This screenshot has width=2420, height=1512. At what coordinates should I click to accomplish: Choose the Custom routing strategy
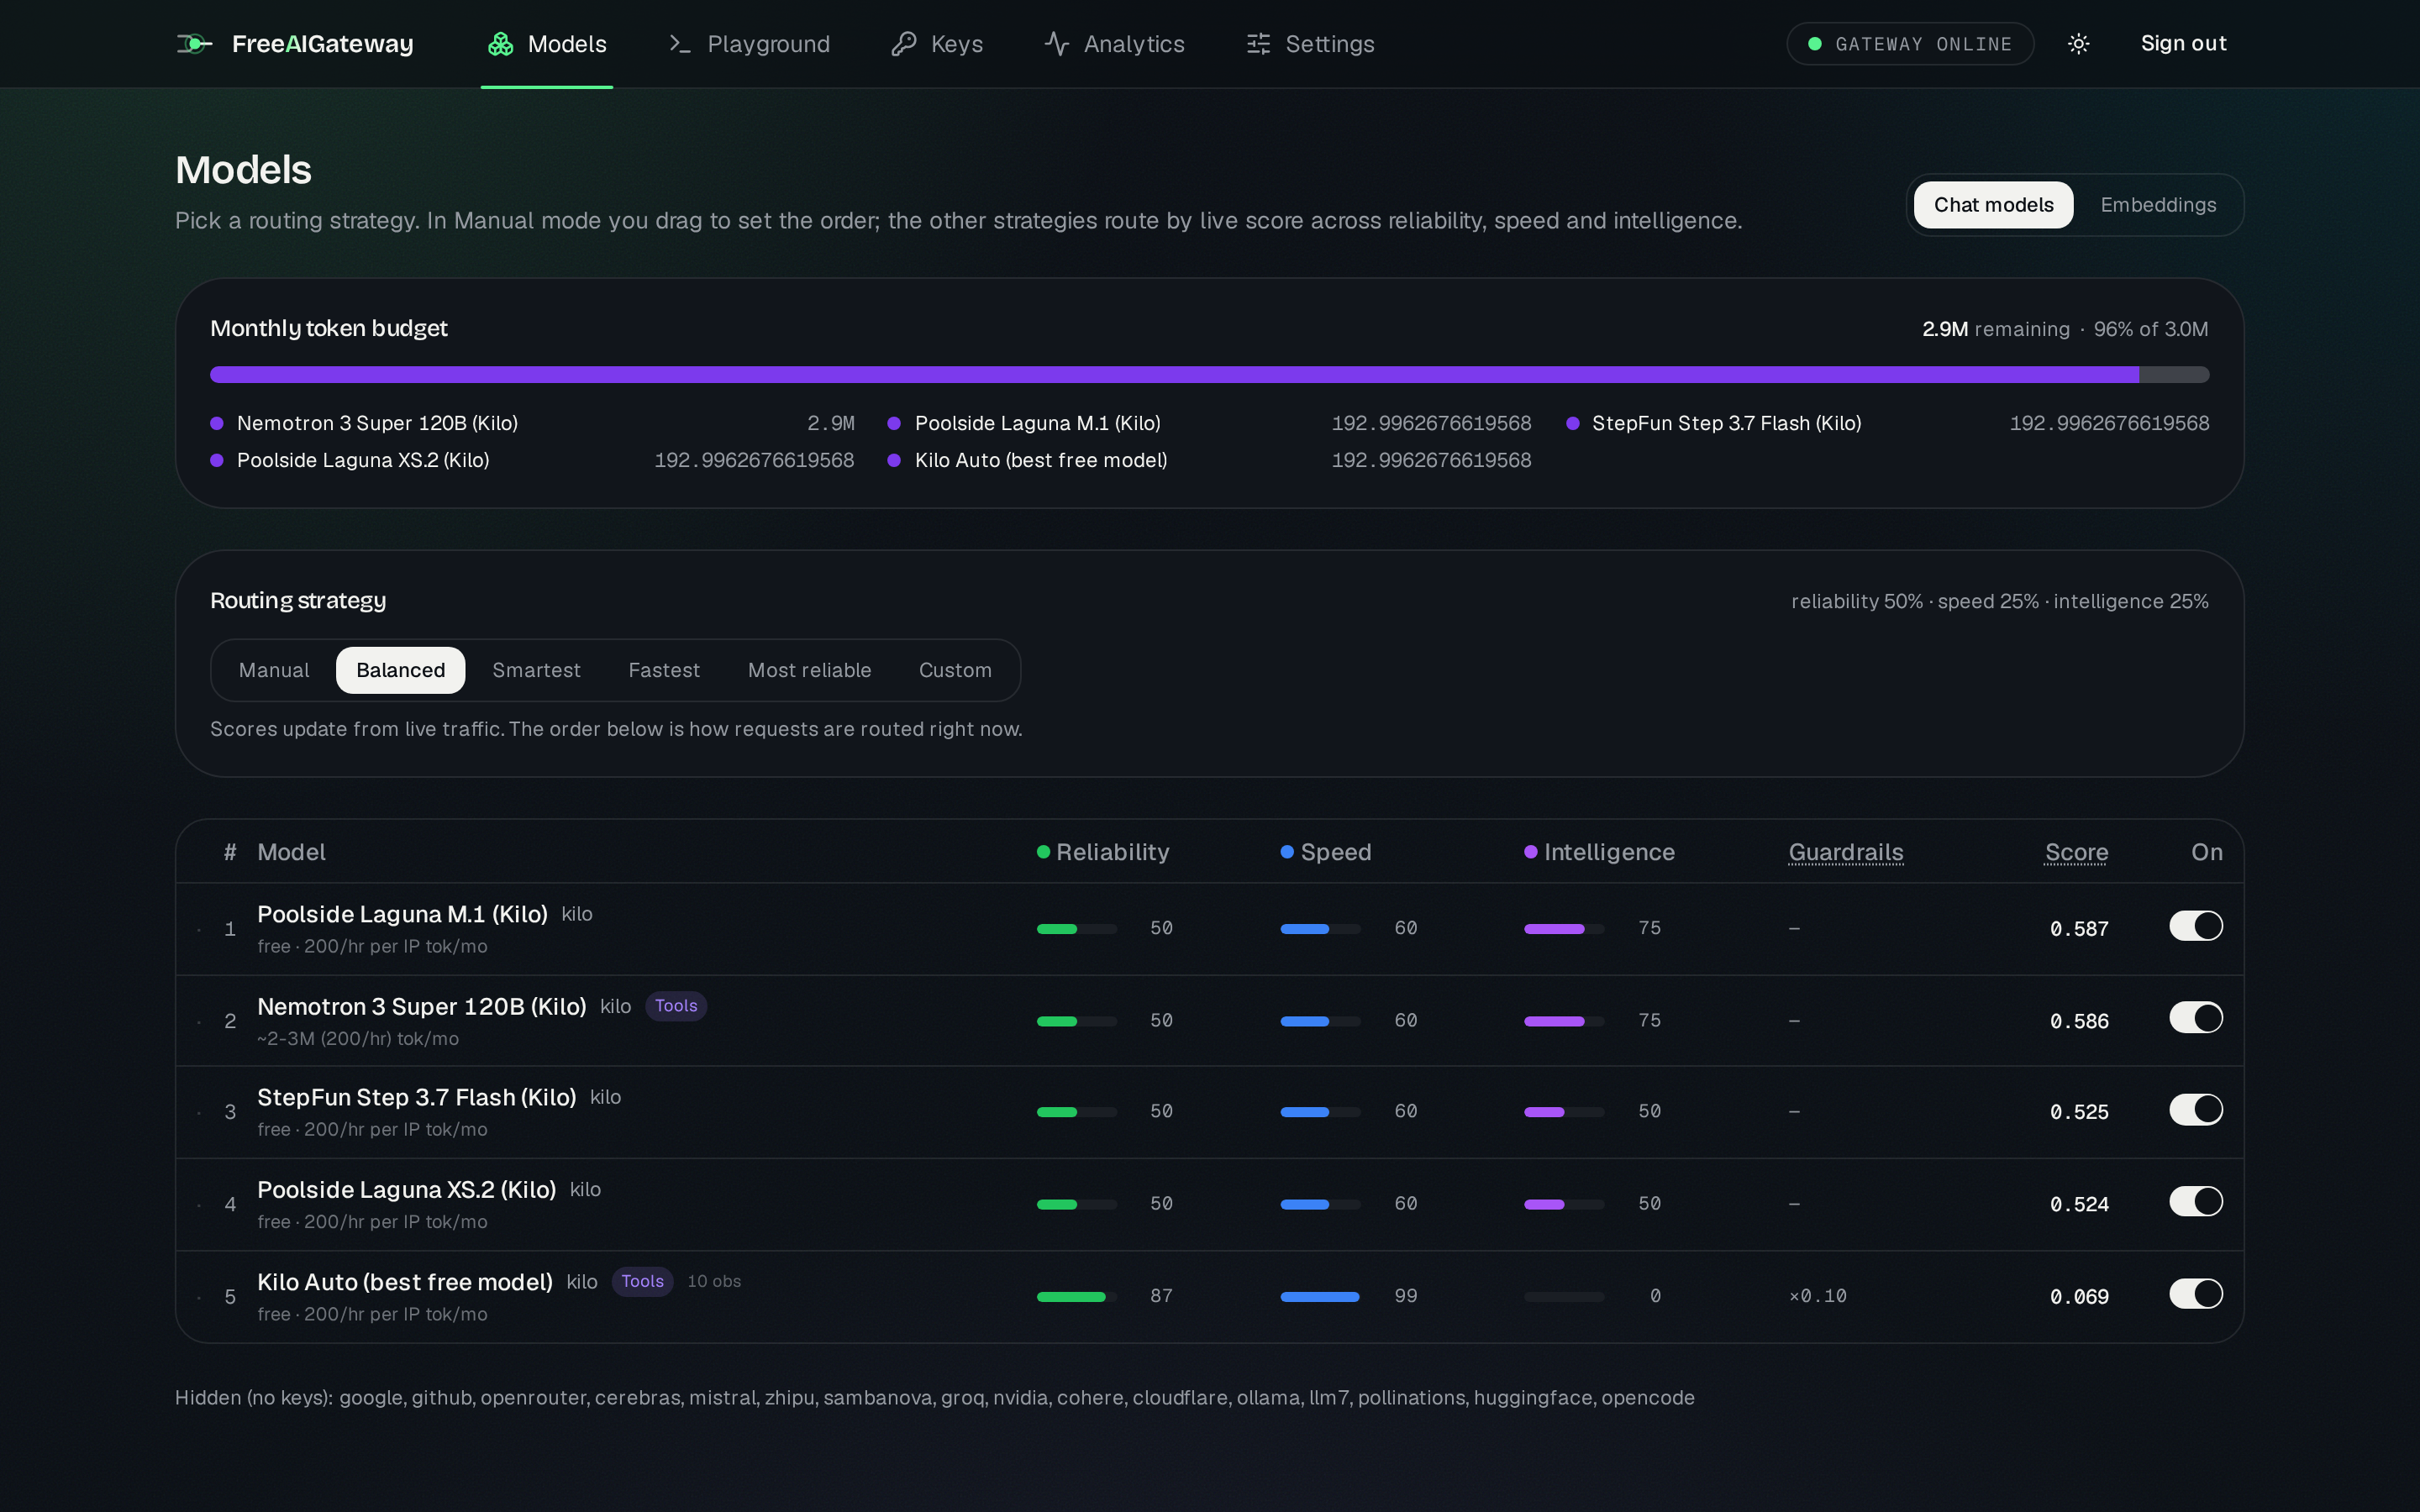955,670
